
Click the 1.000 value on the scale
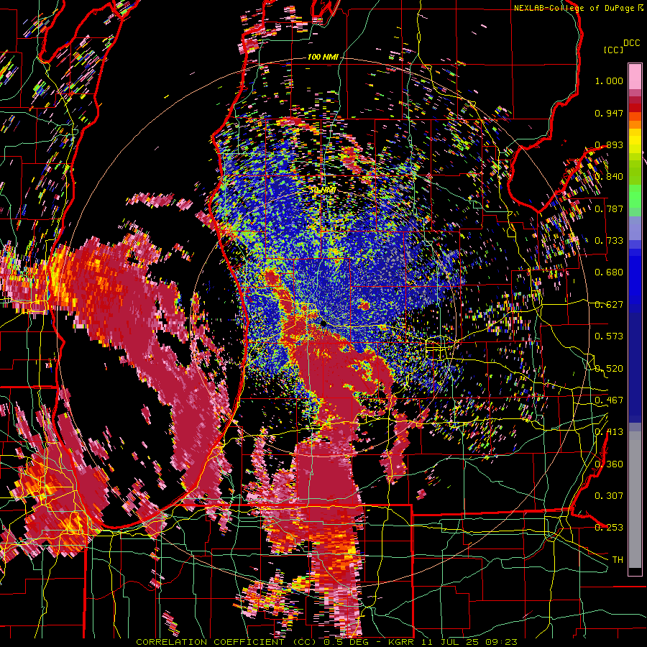coord(609,81)
